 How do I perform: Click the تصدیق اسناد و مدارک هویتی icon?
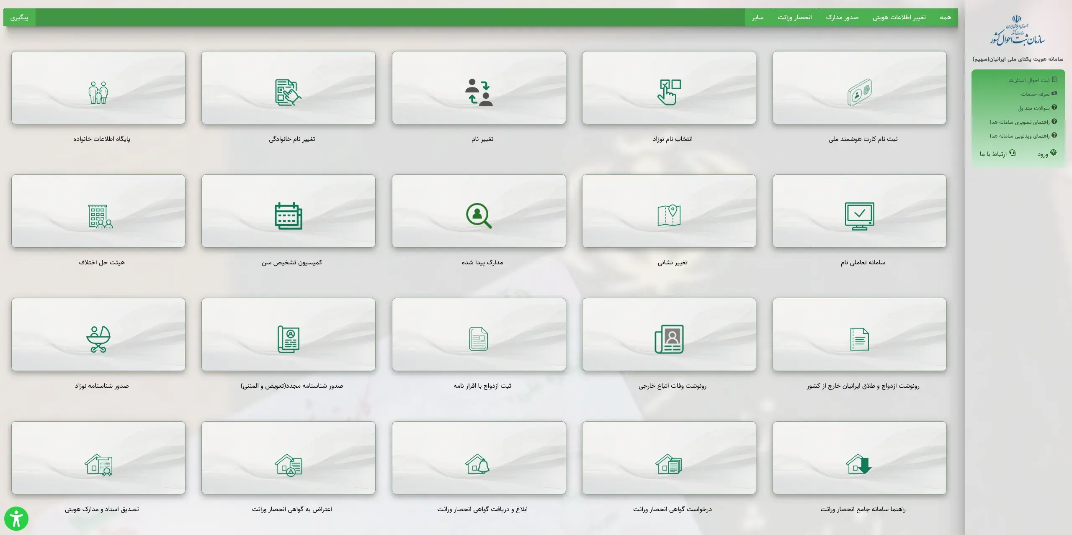tap(98, 465)
